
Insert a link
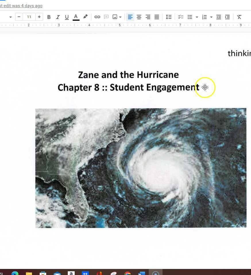click(x=97, y=17)
